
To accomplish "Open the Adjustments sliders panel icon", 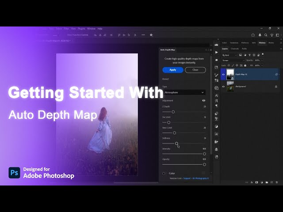I will tap(216, 80).
